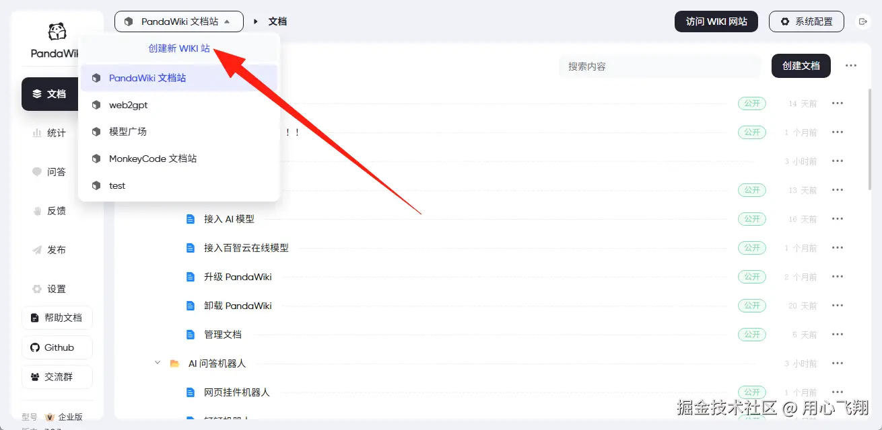Open more options for 升级 PandaWiki
This screenshot has width=882, height=430.
click(838, 277)
